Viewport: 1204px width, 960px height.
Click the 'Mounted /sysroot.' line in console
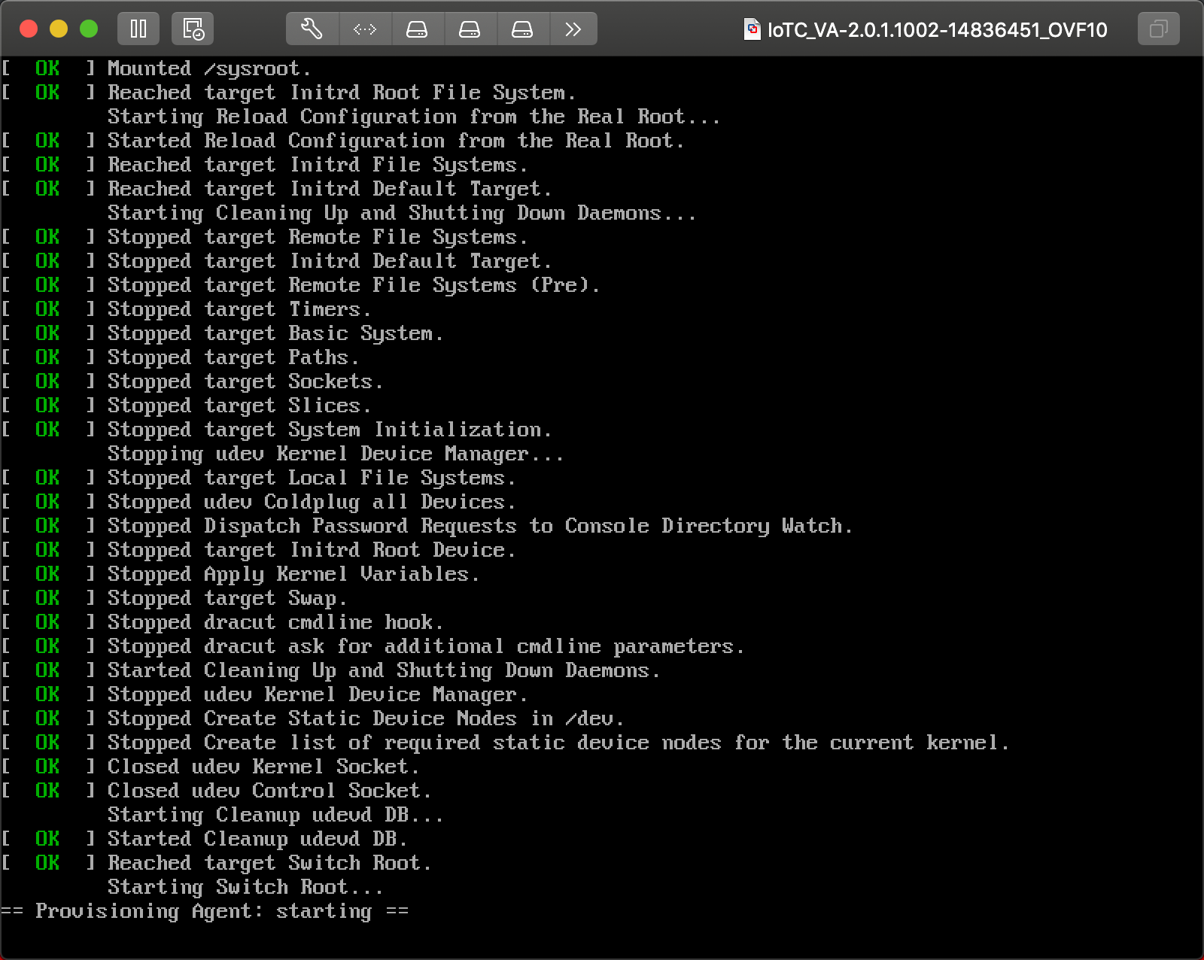click(208, 68)
